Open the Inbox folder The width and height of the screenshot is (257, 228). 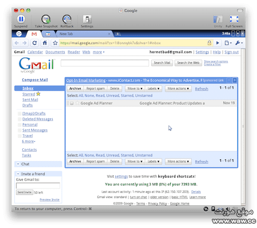(28, 89)
